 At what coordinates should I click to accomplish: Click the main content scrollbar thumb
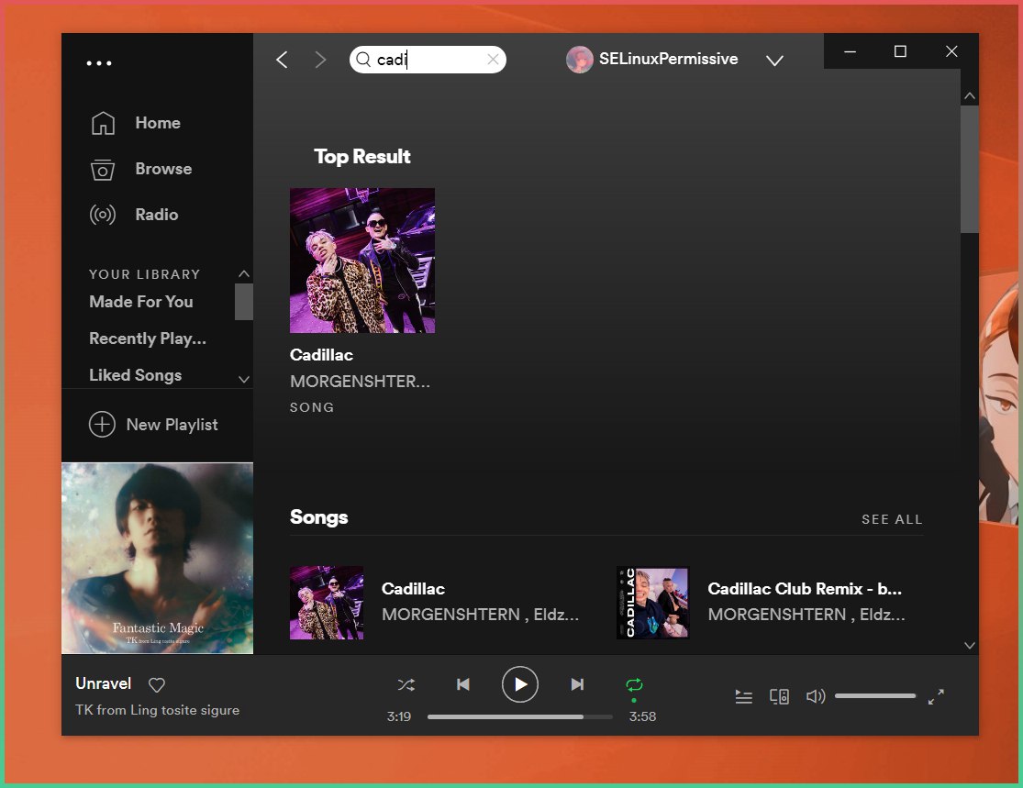970,168
